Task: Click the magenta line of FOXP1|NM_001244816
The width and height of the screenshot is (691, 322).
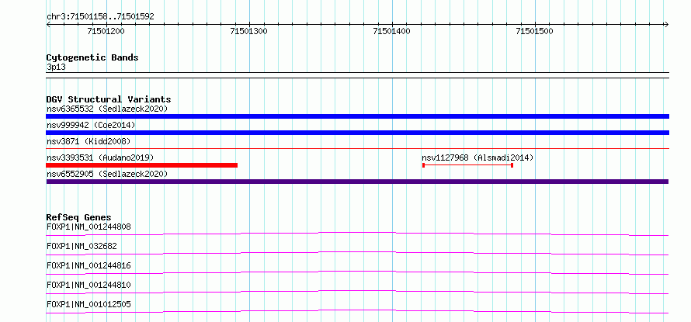Action: (x=357, y=272)
